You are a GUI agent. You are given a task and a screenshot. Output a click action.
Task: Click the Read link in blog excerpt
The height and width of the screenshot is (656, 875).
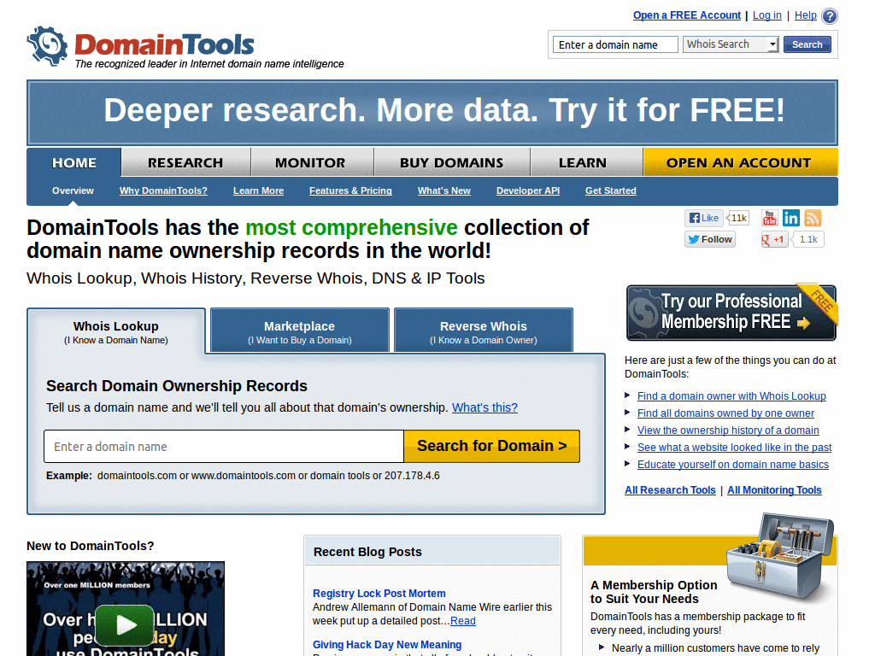462,621
